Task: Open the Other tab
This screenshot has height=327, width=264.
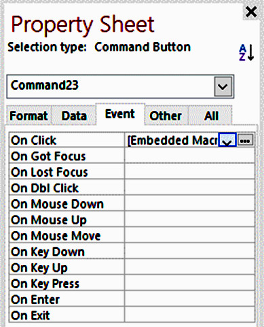Action: coord(166,116)
